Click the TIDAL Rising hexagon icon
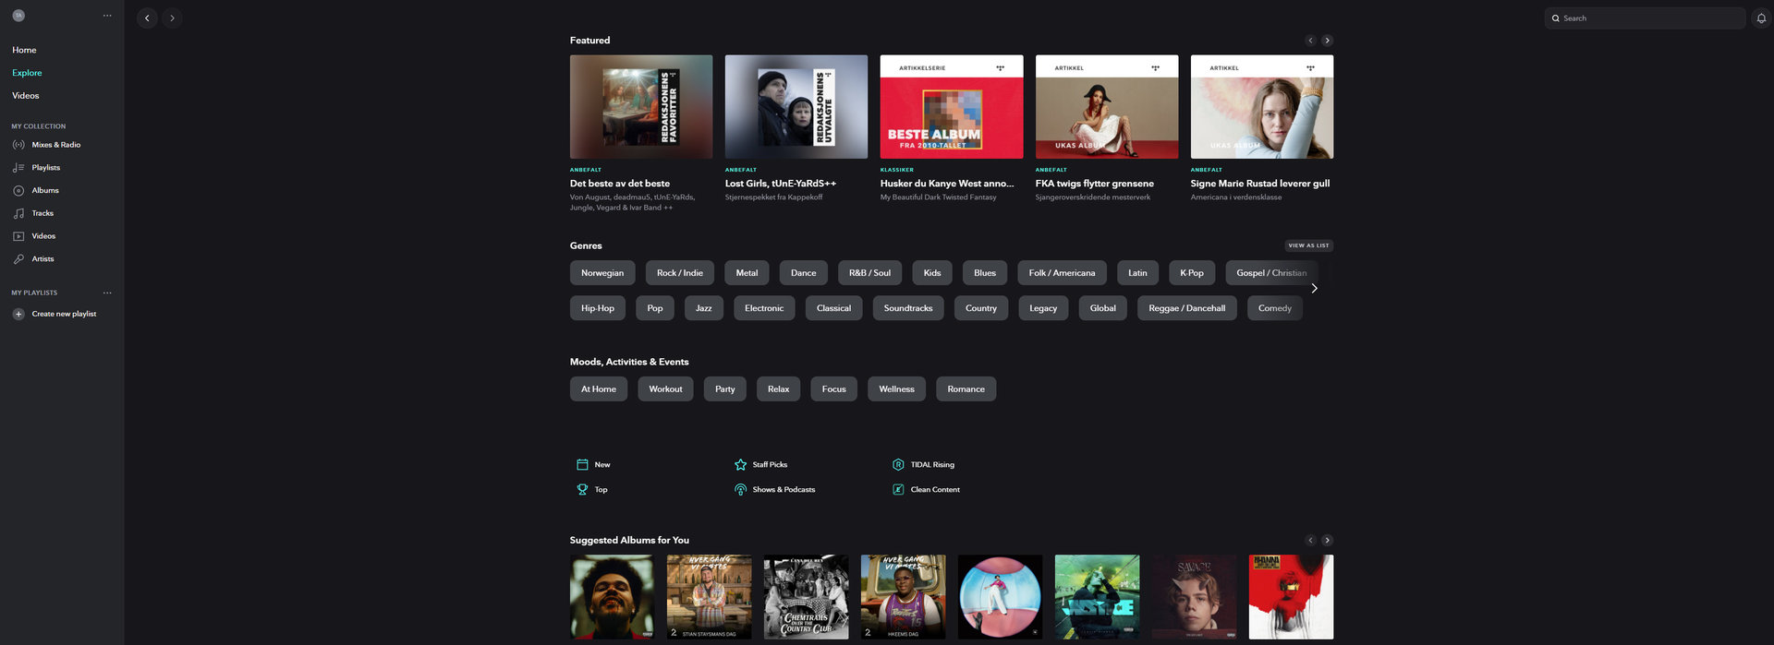 click(898, 465)
